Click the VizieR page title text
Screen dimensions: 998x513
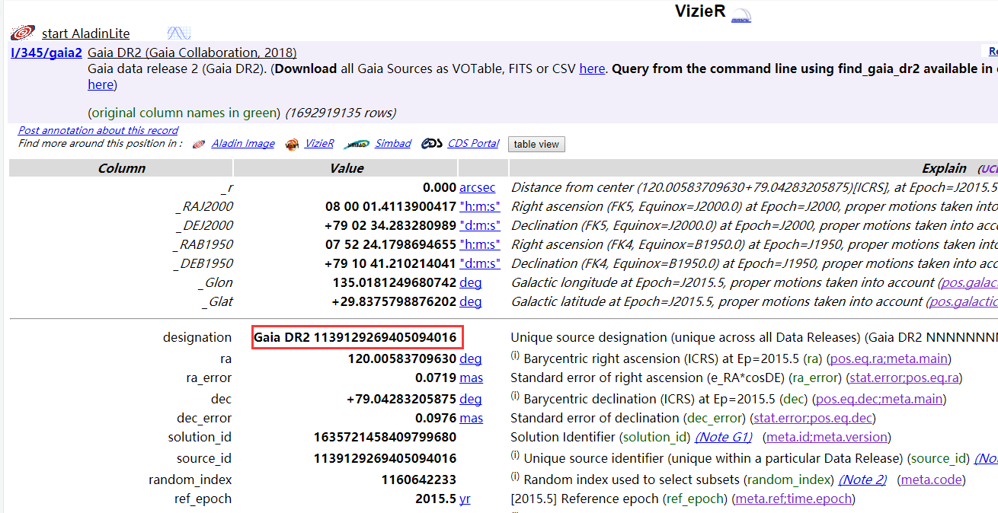coord(700,11)
